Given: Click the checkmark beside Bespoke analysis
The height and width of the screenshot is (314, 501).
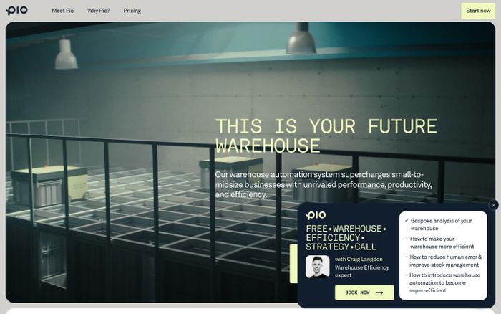Looking at the screenshot, I should pos(406,221).
